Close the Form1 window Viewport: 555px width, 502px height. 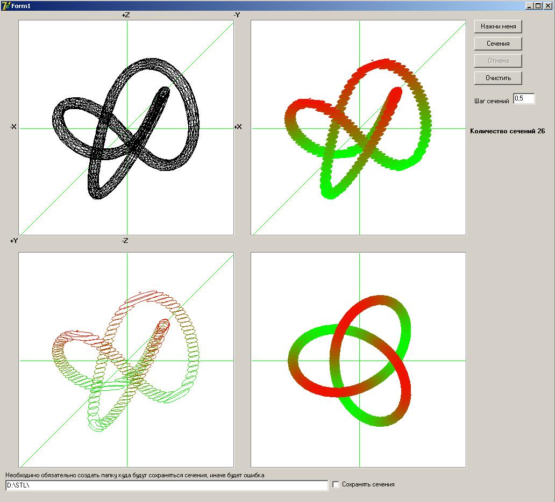coord(548,6)
